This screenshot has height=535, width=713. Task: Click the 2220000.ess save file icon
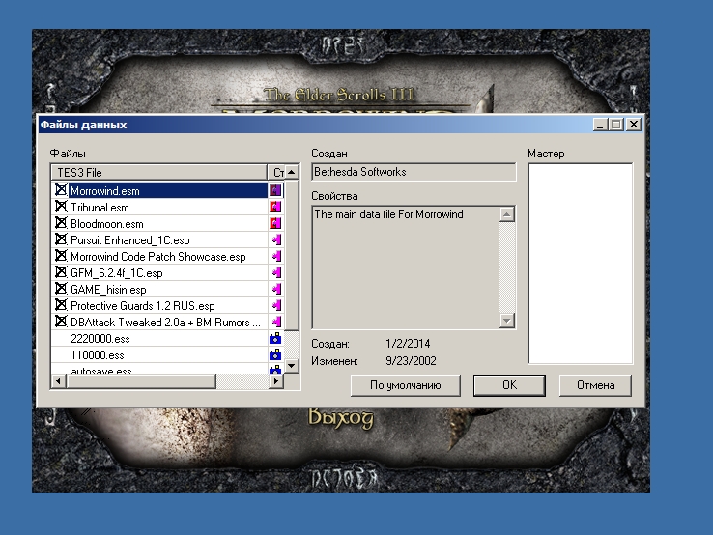[275, 338]
